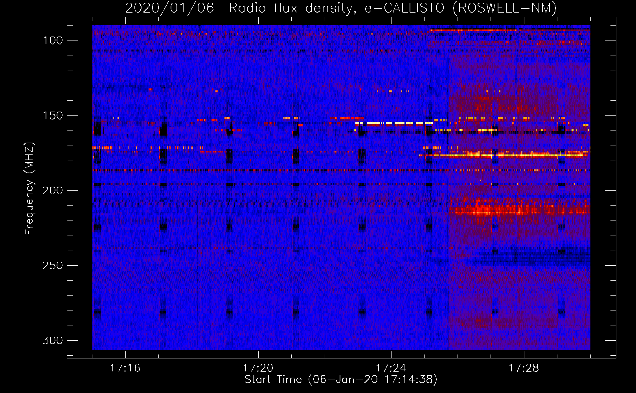Click the yellow emission line near 177 MHz
The height and width of the screenshot is (393, 636).
pos(504,155)
